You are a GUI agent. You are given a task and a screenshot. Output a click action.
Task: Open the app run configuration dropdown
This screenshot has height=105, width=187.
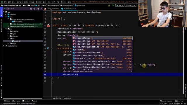tap(120, 5)
